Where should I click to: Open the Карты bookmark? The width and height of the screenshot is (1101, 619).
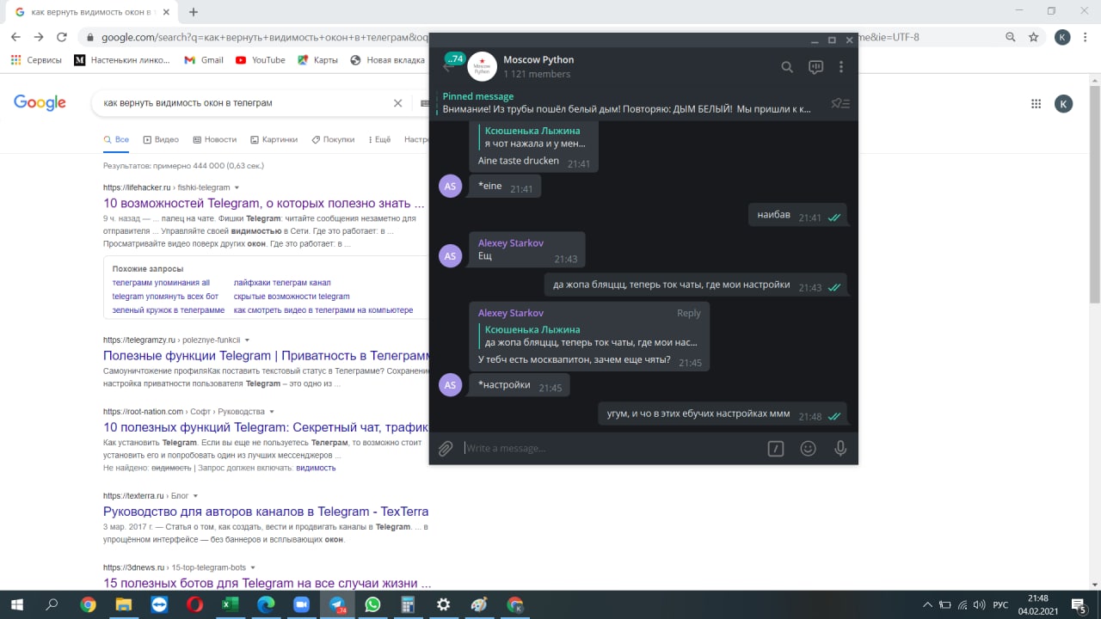(x=317, y=60)
